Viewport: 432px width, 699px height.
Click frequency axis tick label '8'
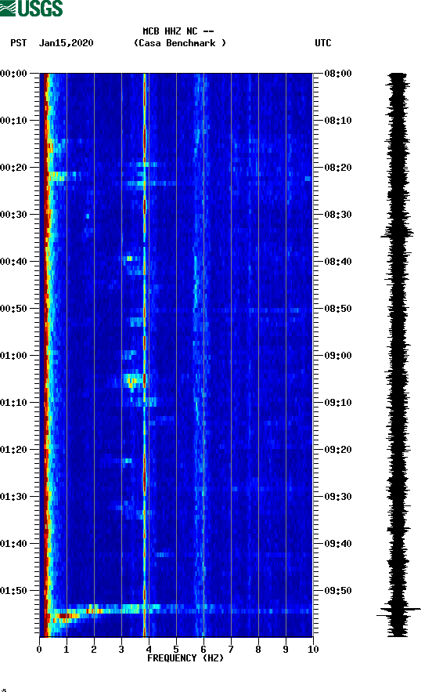coord(258,650)
